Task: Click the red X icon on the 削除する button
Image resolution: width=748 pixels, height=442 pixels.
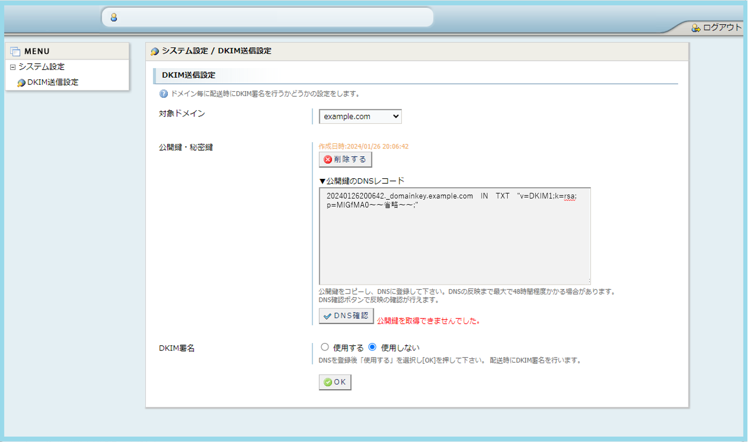Action: click(328, 159)
